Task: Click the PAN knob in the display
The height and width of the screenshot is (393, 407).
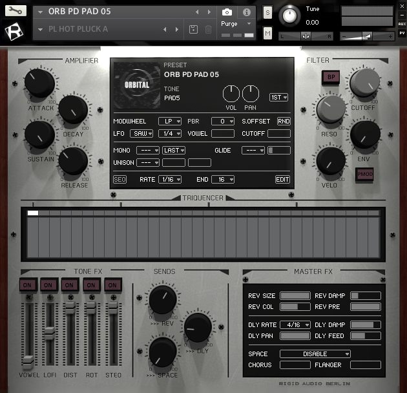Action: (x=251, y=94)
